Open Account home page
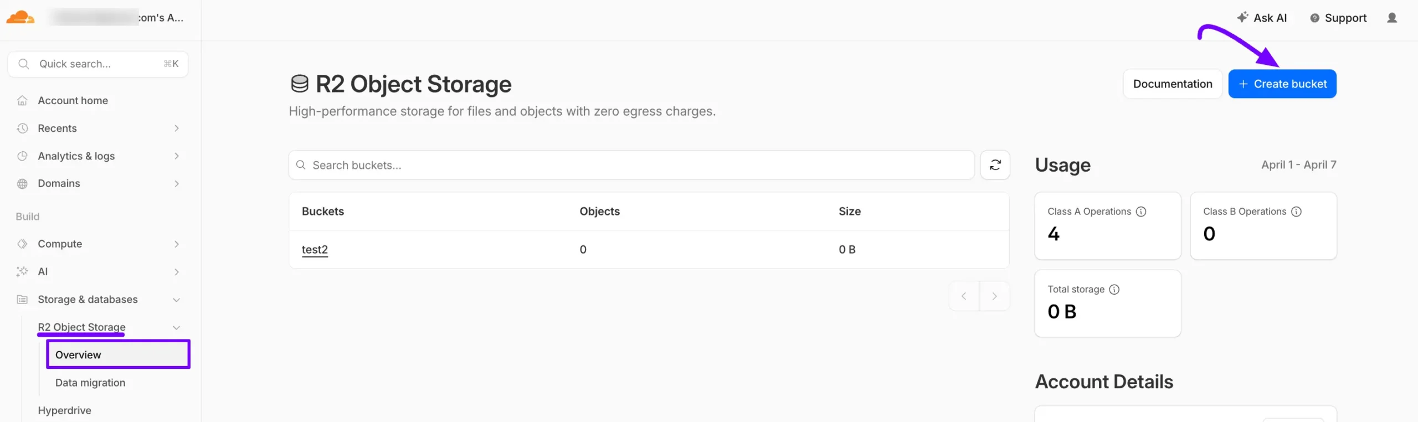This screenshot has width=1418, height=422. click(73, 101)
